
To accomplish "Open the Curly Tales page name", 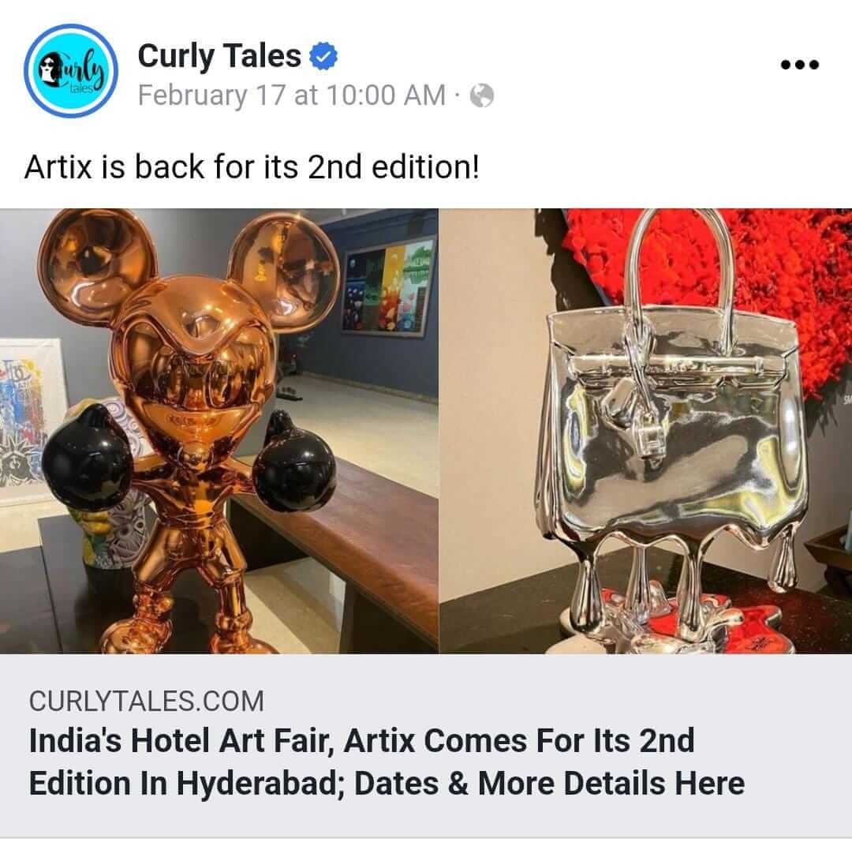I will [219, 56].
